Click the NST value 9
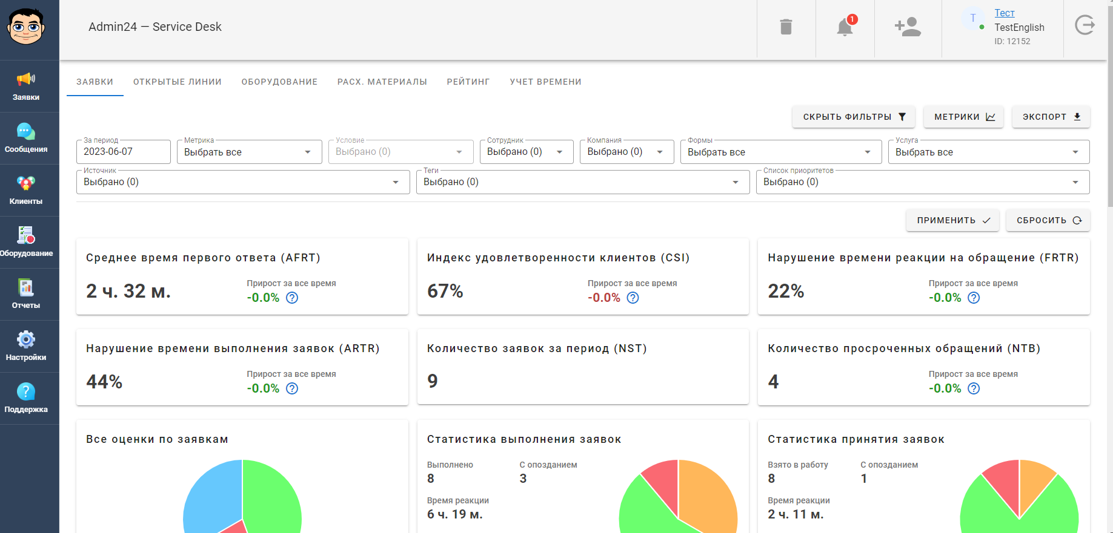The image size is (1113, 533). [433, 381]
